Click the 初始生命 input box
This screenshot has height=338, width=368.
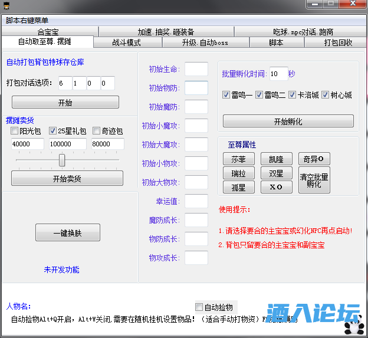point(196,69)
